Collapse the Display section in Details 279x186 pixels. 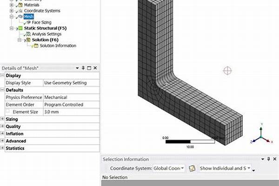coord(2,75)
